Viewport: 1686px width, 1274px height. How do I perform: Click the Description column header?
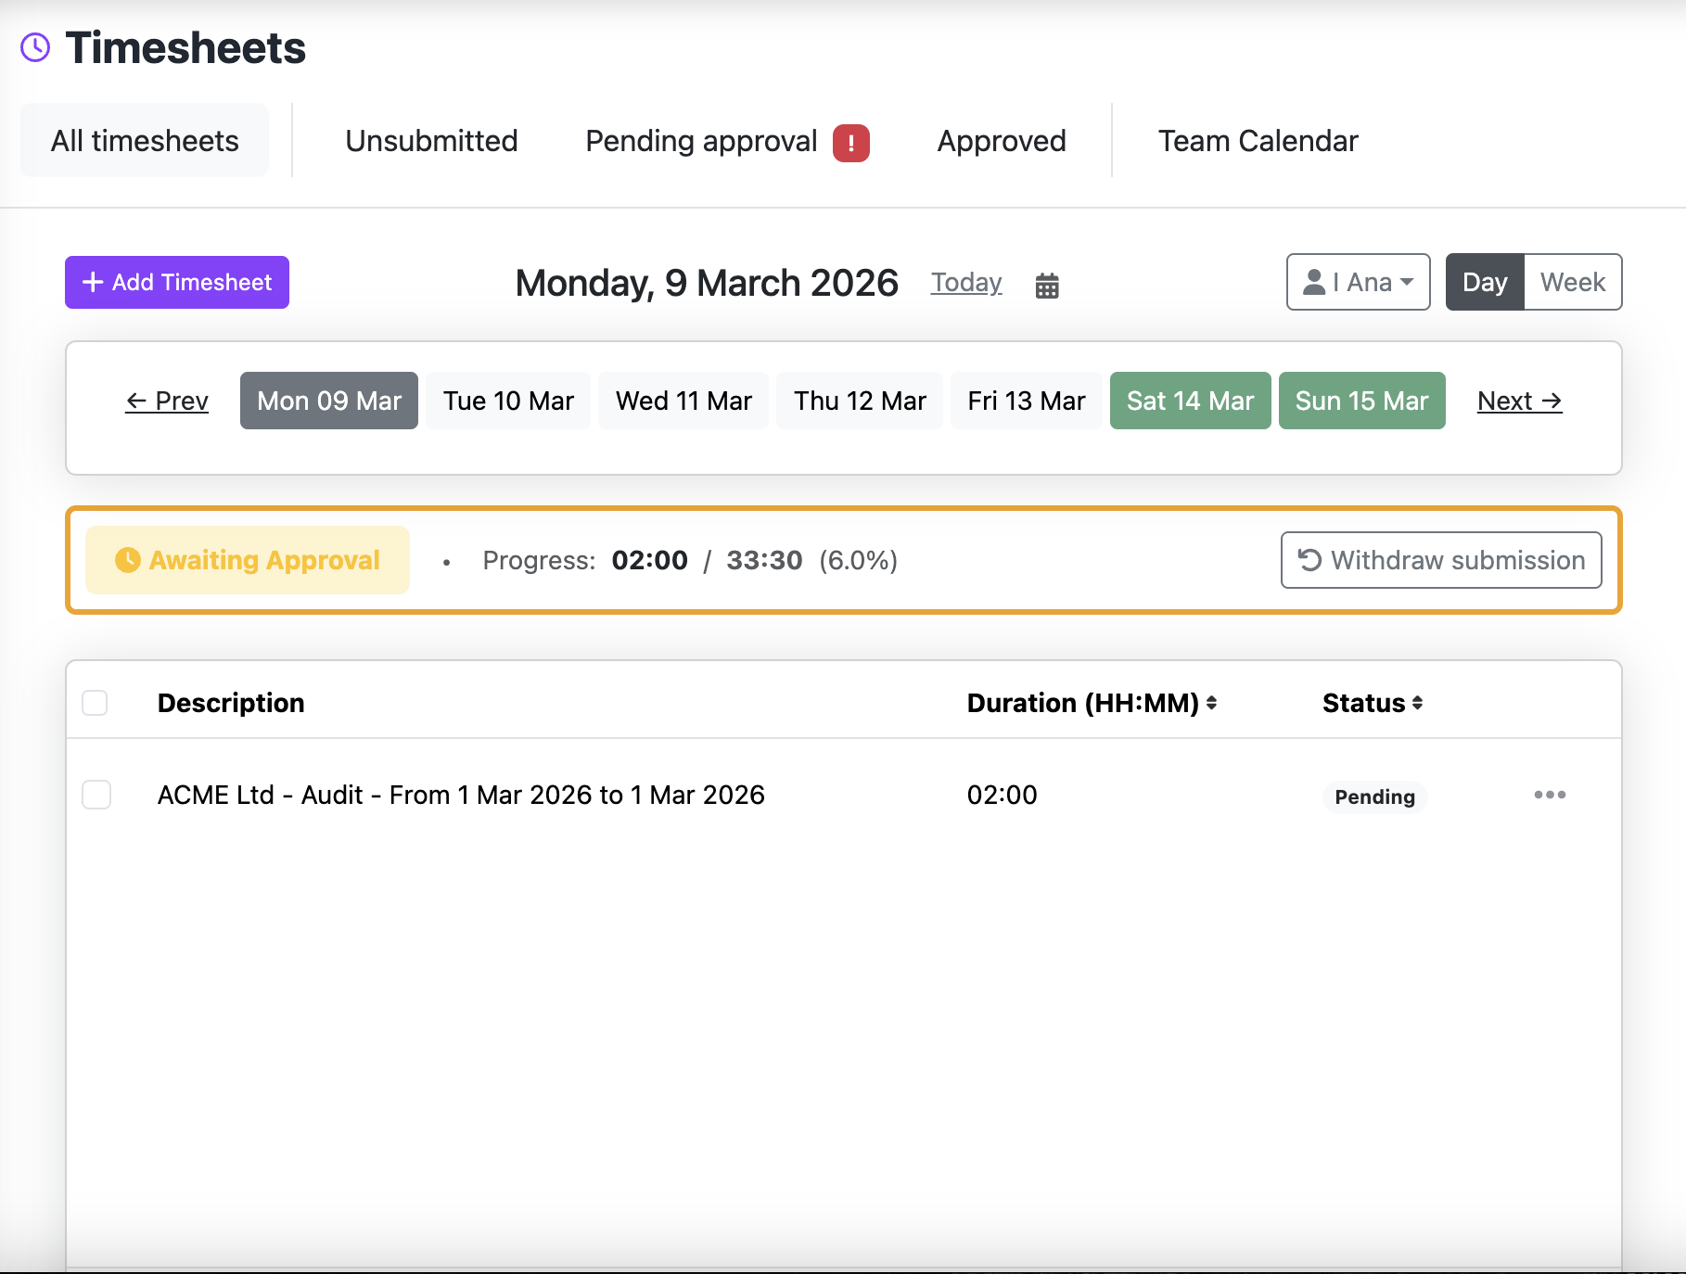tap(231, 703)
